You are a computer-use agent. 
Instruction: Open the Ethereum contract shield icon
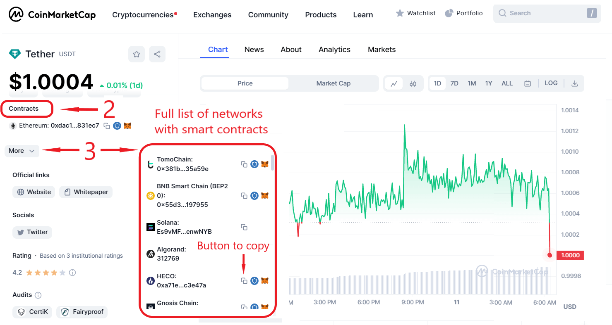tap(117, 126)
